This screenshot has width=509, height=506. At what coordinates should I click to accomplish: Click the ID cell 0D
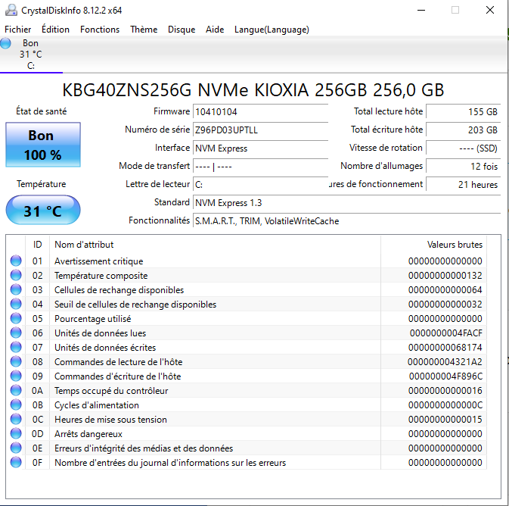coord(37,434)
